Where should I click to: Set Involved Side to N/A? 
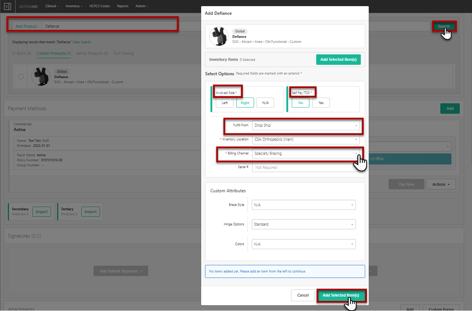(x=265, y=103)
